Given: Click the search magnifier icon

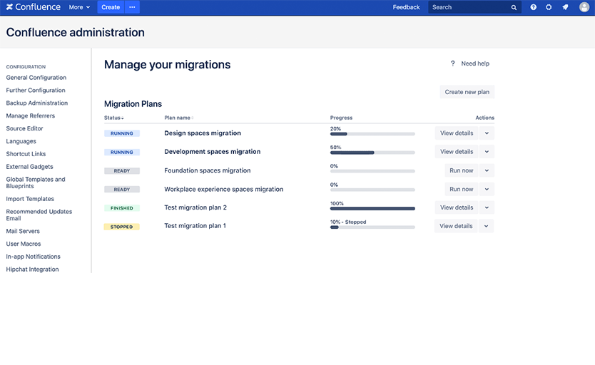Looking at the screenshot, I should click(514, 7).
